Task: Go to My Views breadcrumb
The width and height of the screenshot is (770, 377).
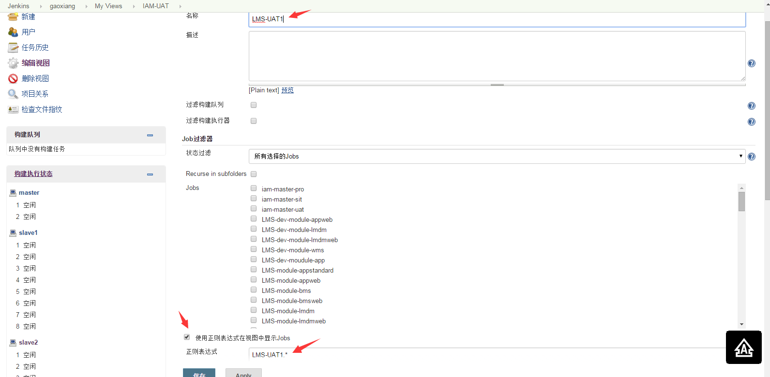Action: 108,6
